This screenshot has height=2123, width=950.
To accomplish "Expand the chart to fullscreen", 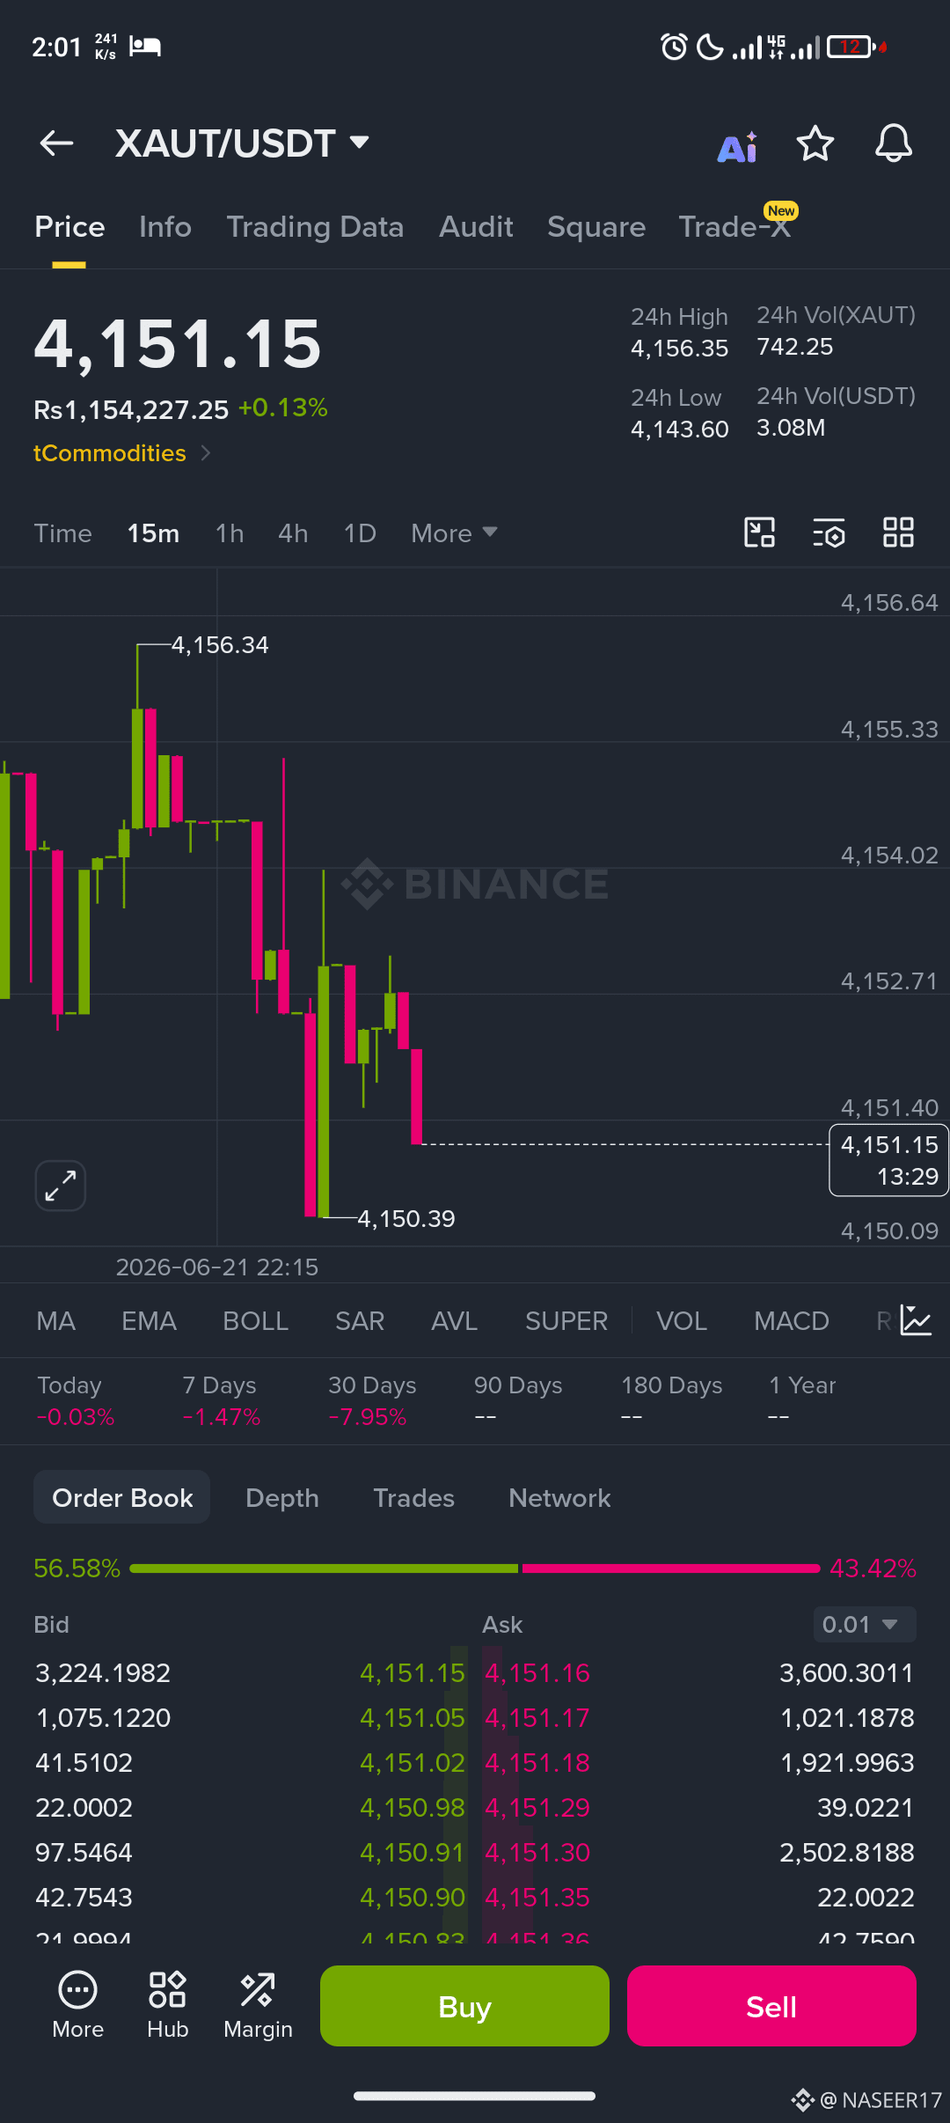I will (x=61, y=1186).
